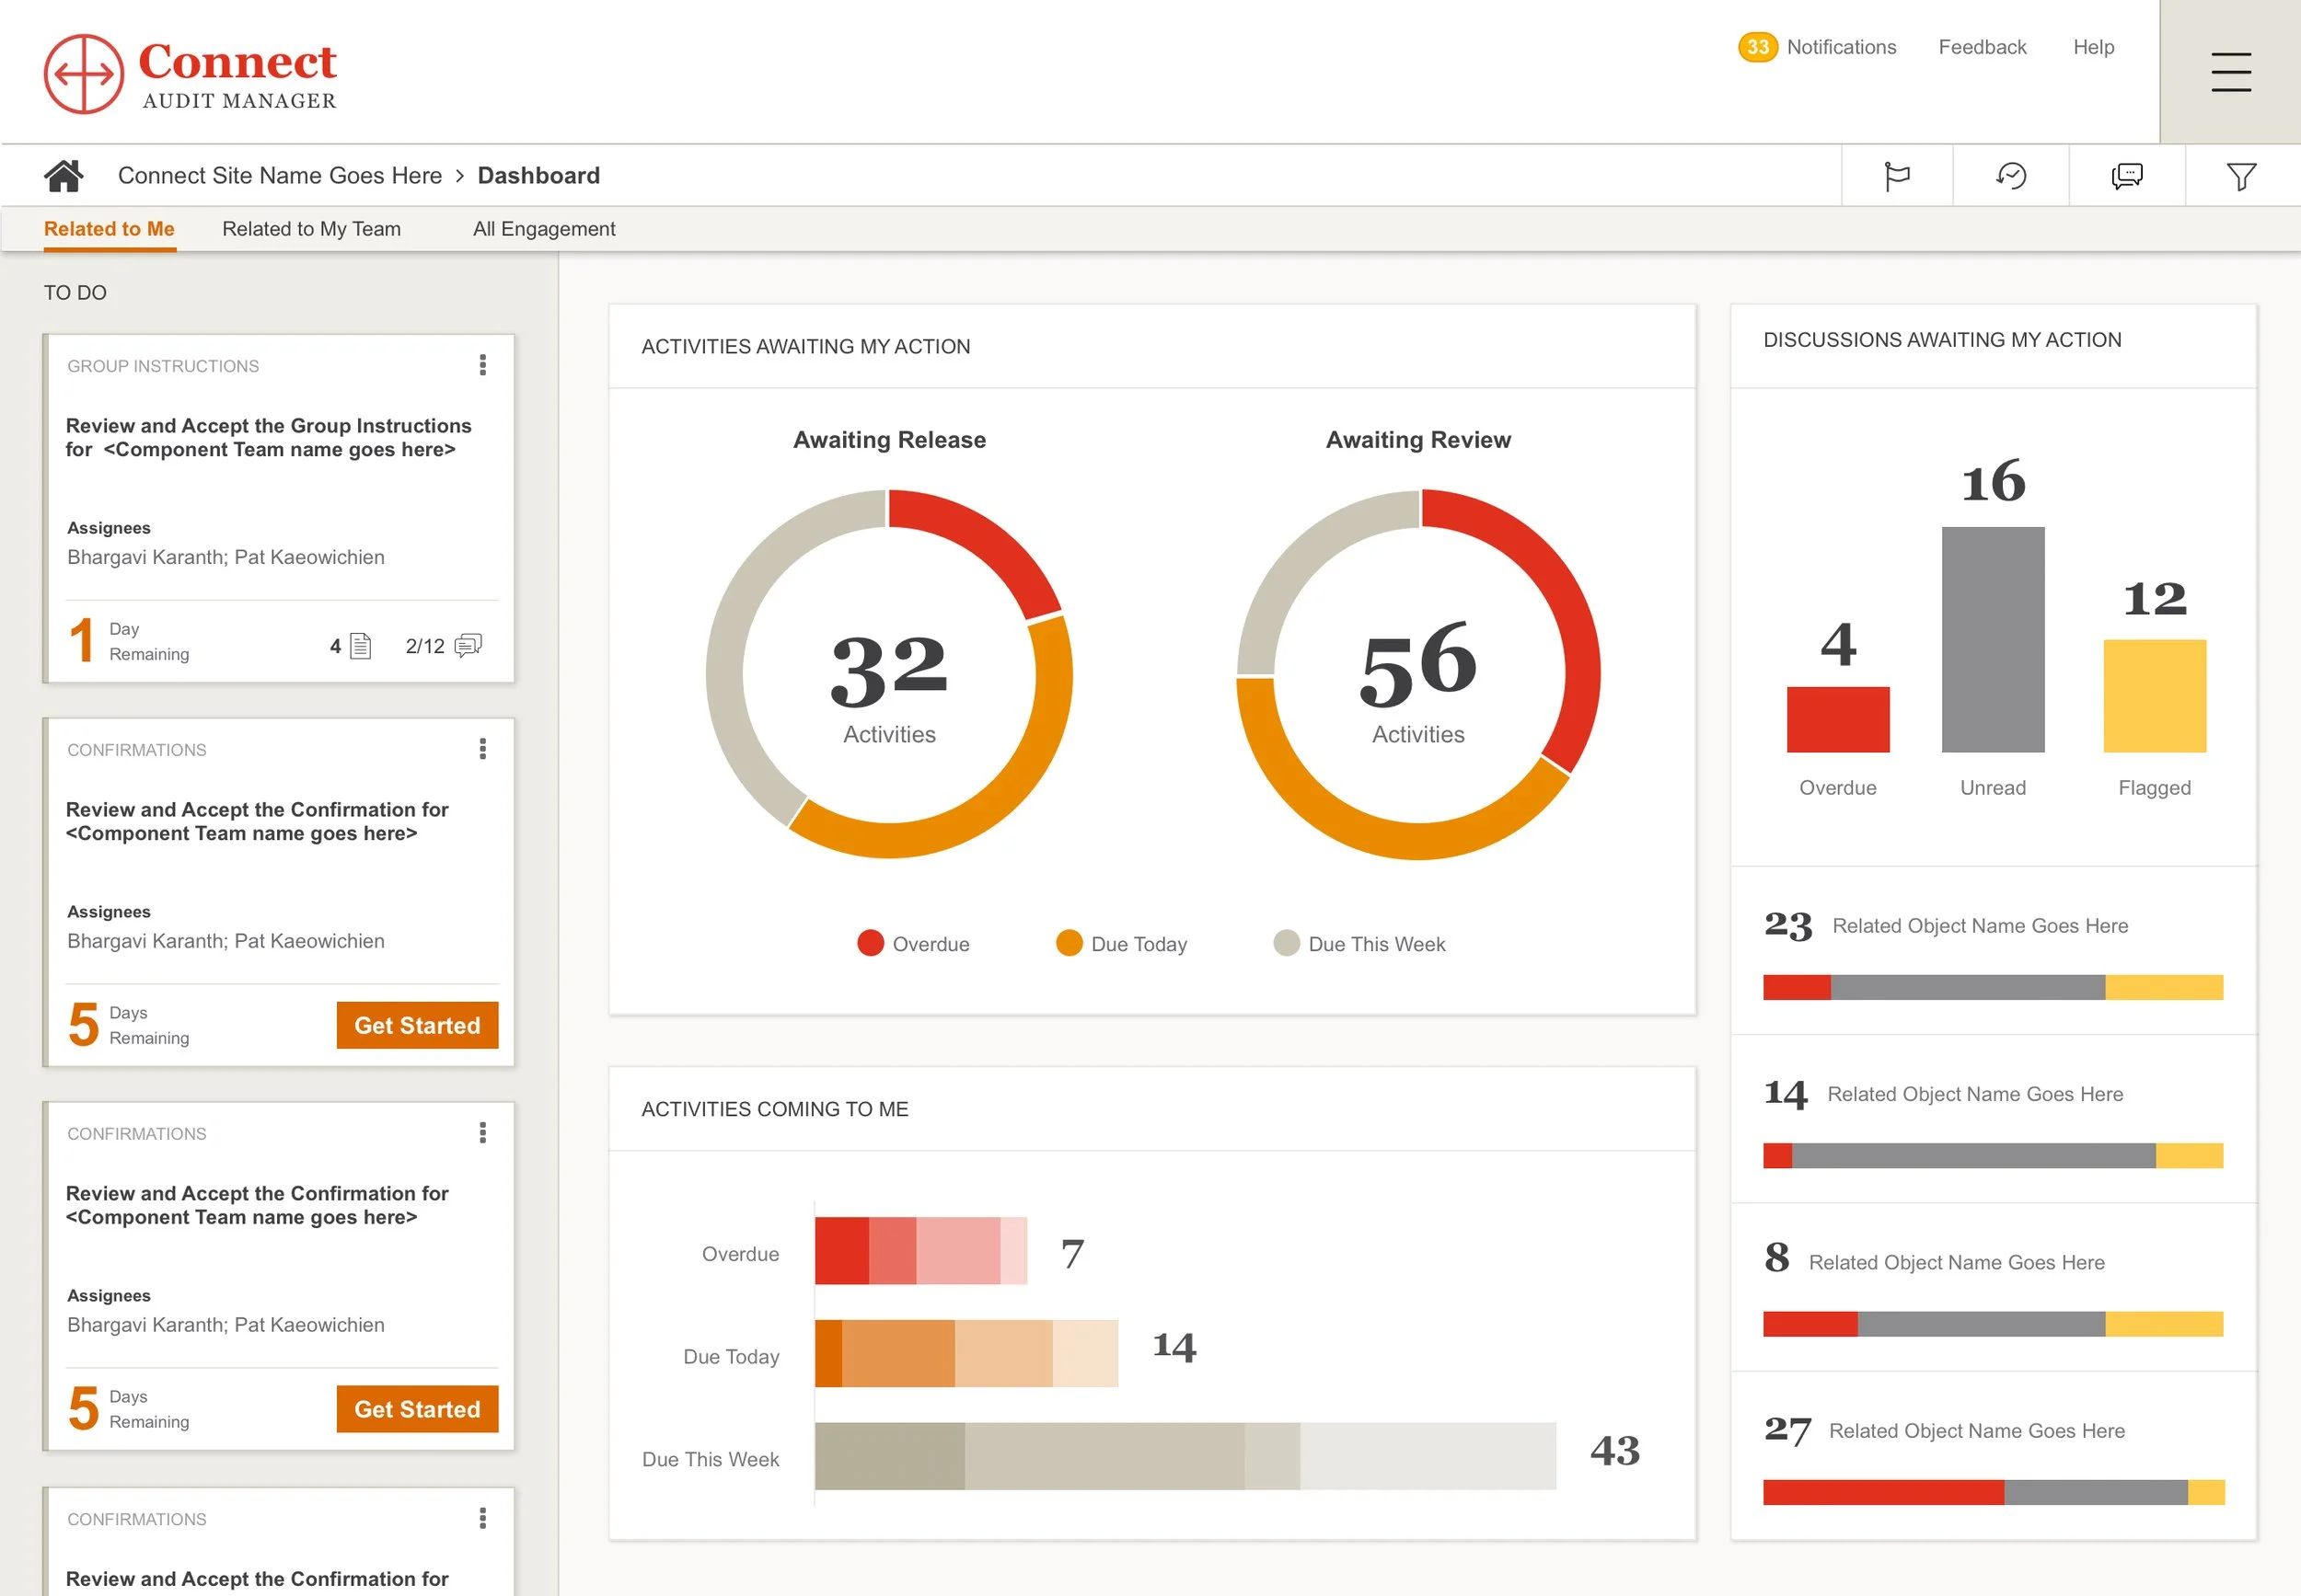This screenshot has height=1596, width=2301.
Task: Click the gray Unread discussions bar
Action: [1993, 639]
